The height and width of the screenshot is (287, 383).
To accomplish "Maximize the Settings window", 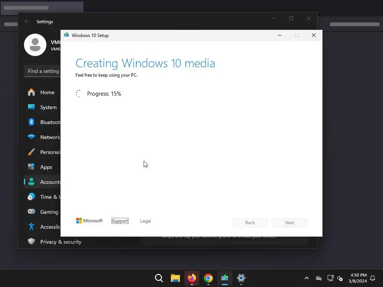I will (x=291, y=19).
